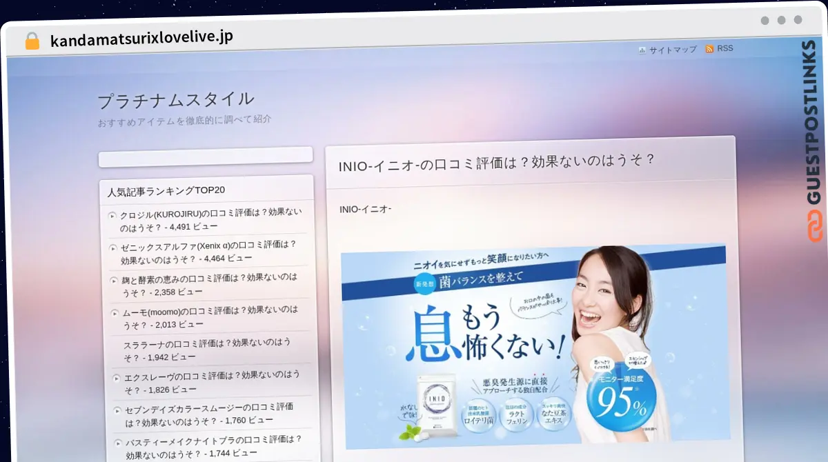
Task: Click the INIO breath care banner image
Action: 535,346
